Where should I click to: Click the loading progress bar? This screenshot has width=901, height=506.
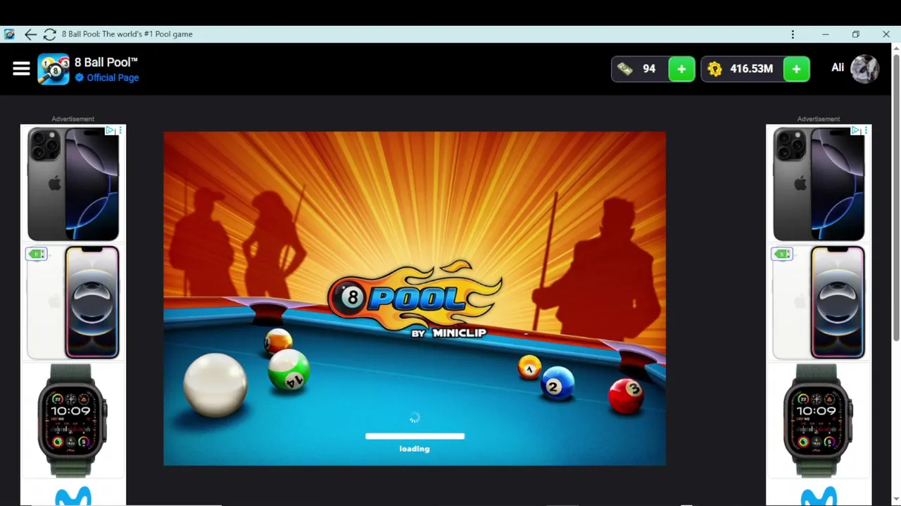coord(415,436)
